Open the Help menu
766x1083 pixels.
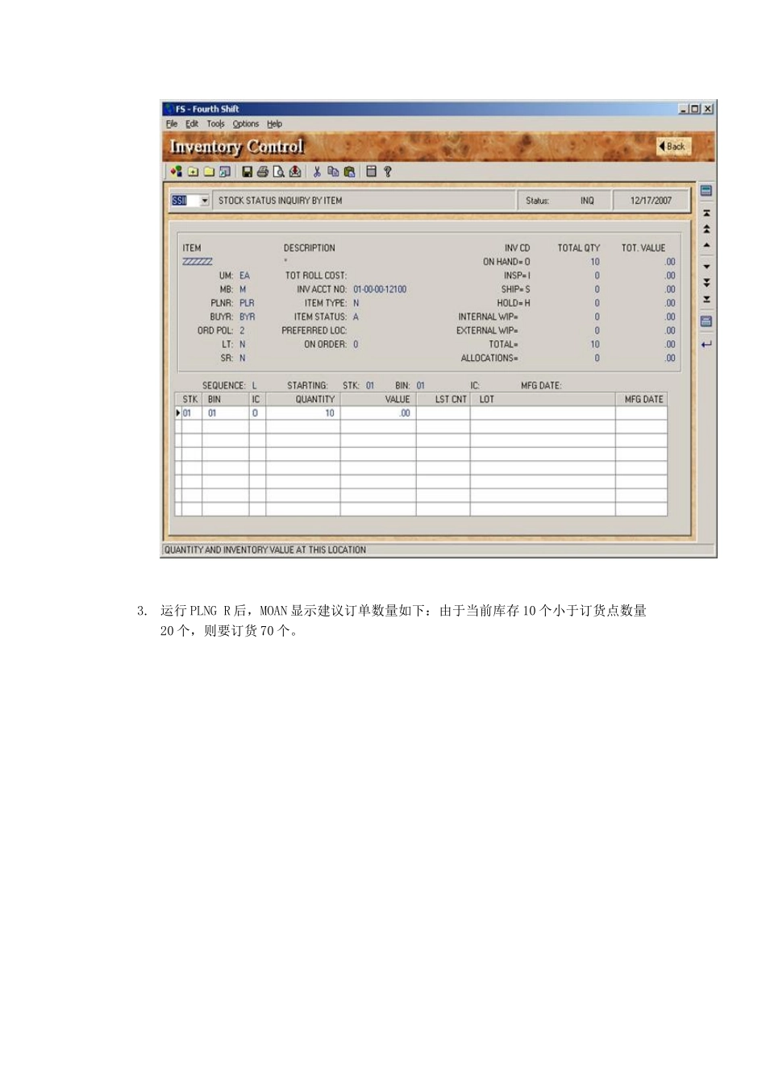pyautogui.click(x=274, y=124)
